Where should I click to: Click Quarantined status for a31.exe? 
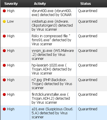88,109
